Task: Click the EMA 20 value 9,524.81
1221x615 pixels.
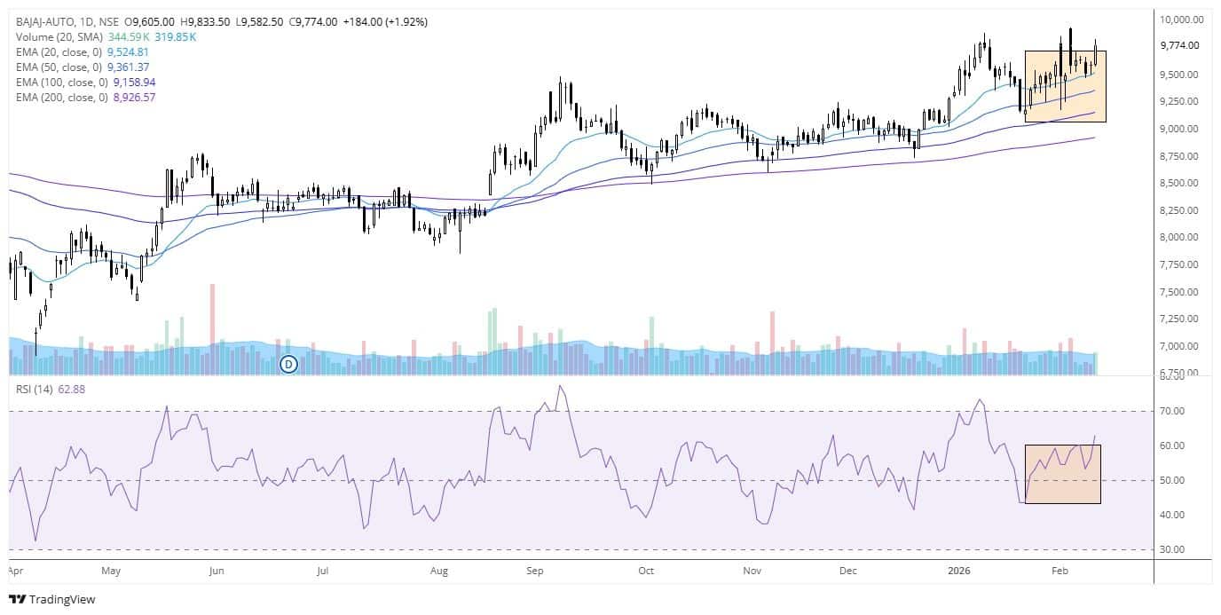Action: [x=127, y=52]
